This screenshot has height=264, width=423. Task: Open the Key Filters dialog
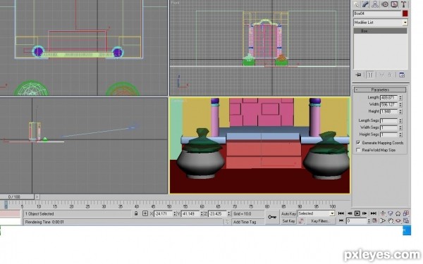[x=321, y=221]
